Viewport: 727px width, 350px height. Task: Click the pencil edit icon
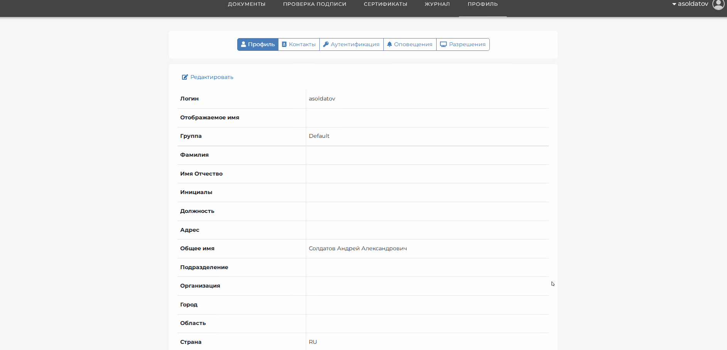point(185,77)
